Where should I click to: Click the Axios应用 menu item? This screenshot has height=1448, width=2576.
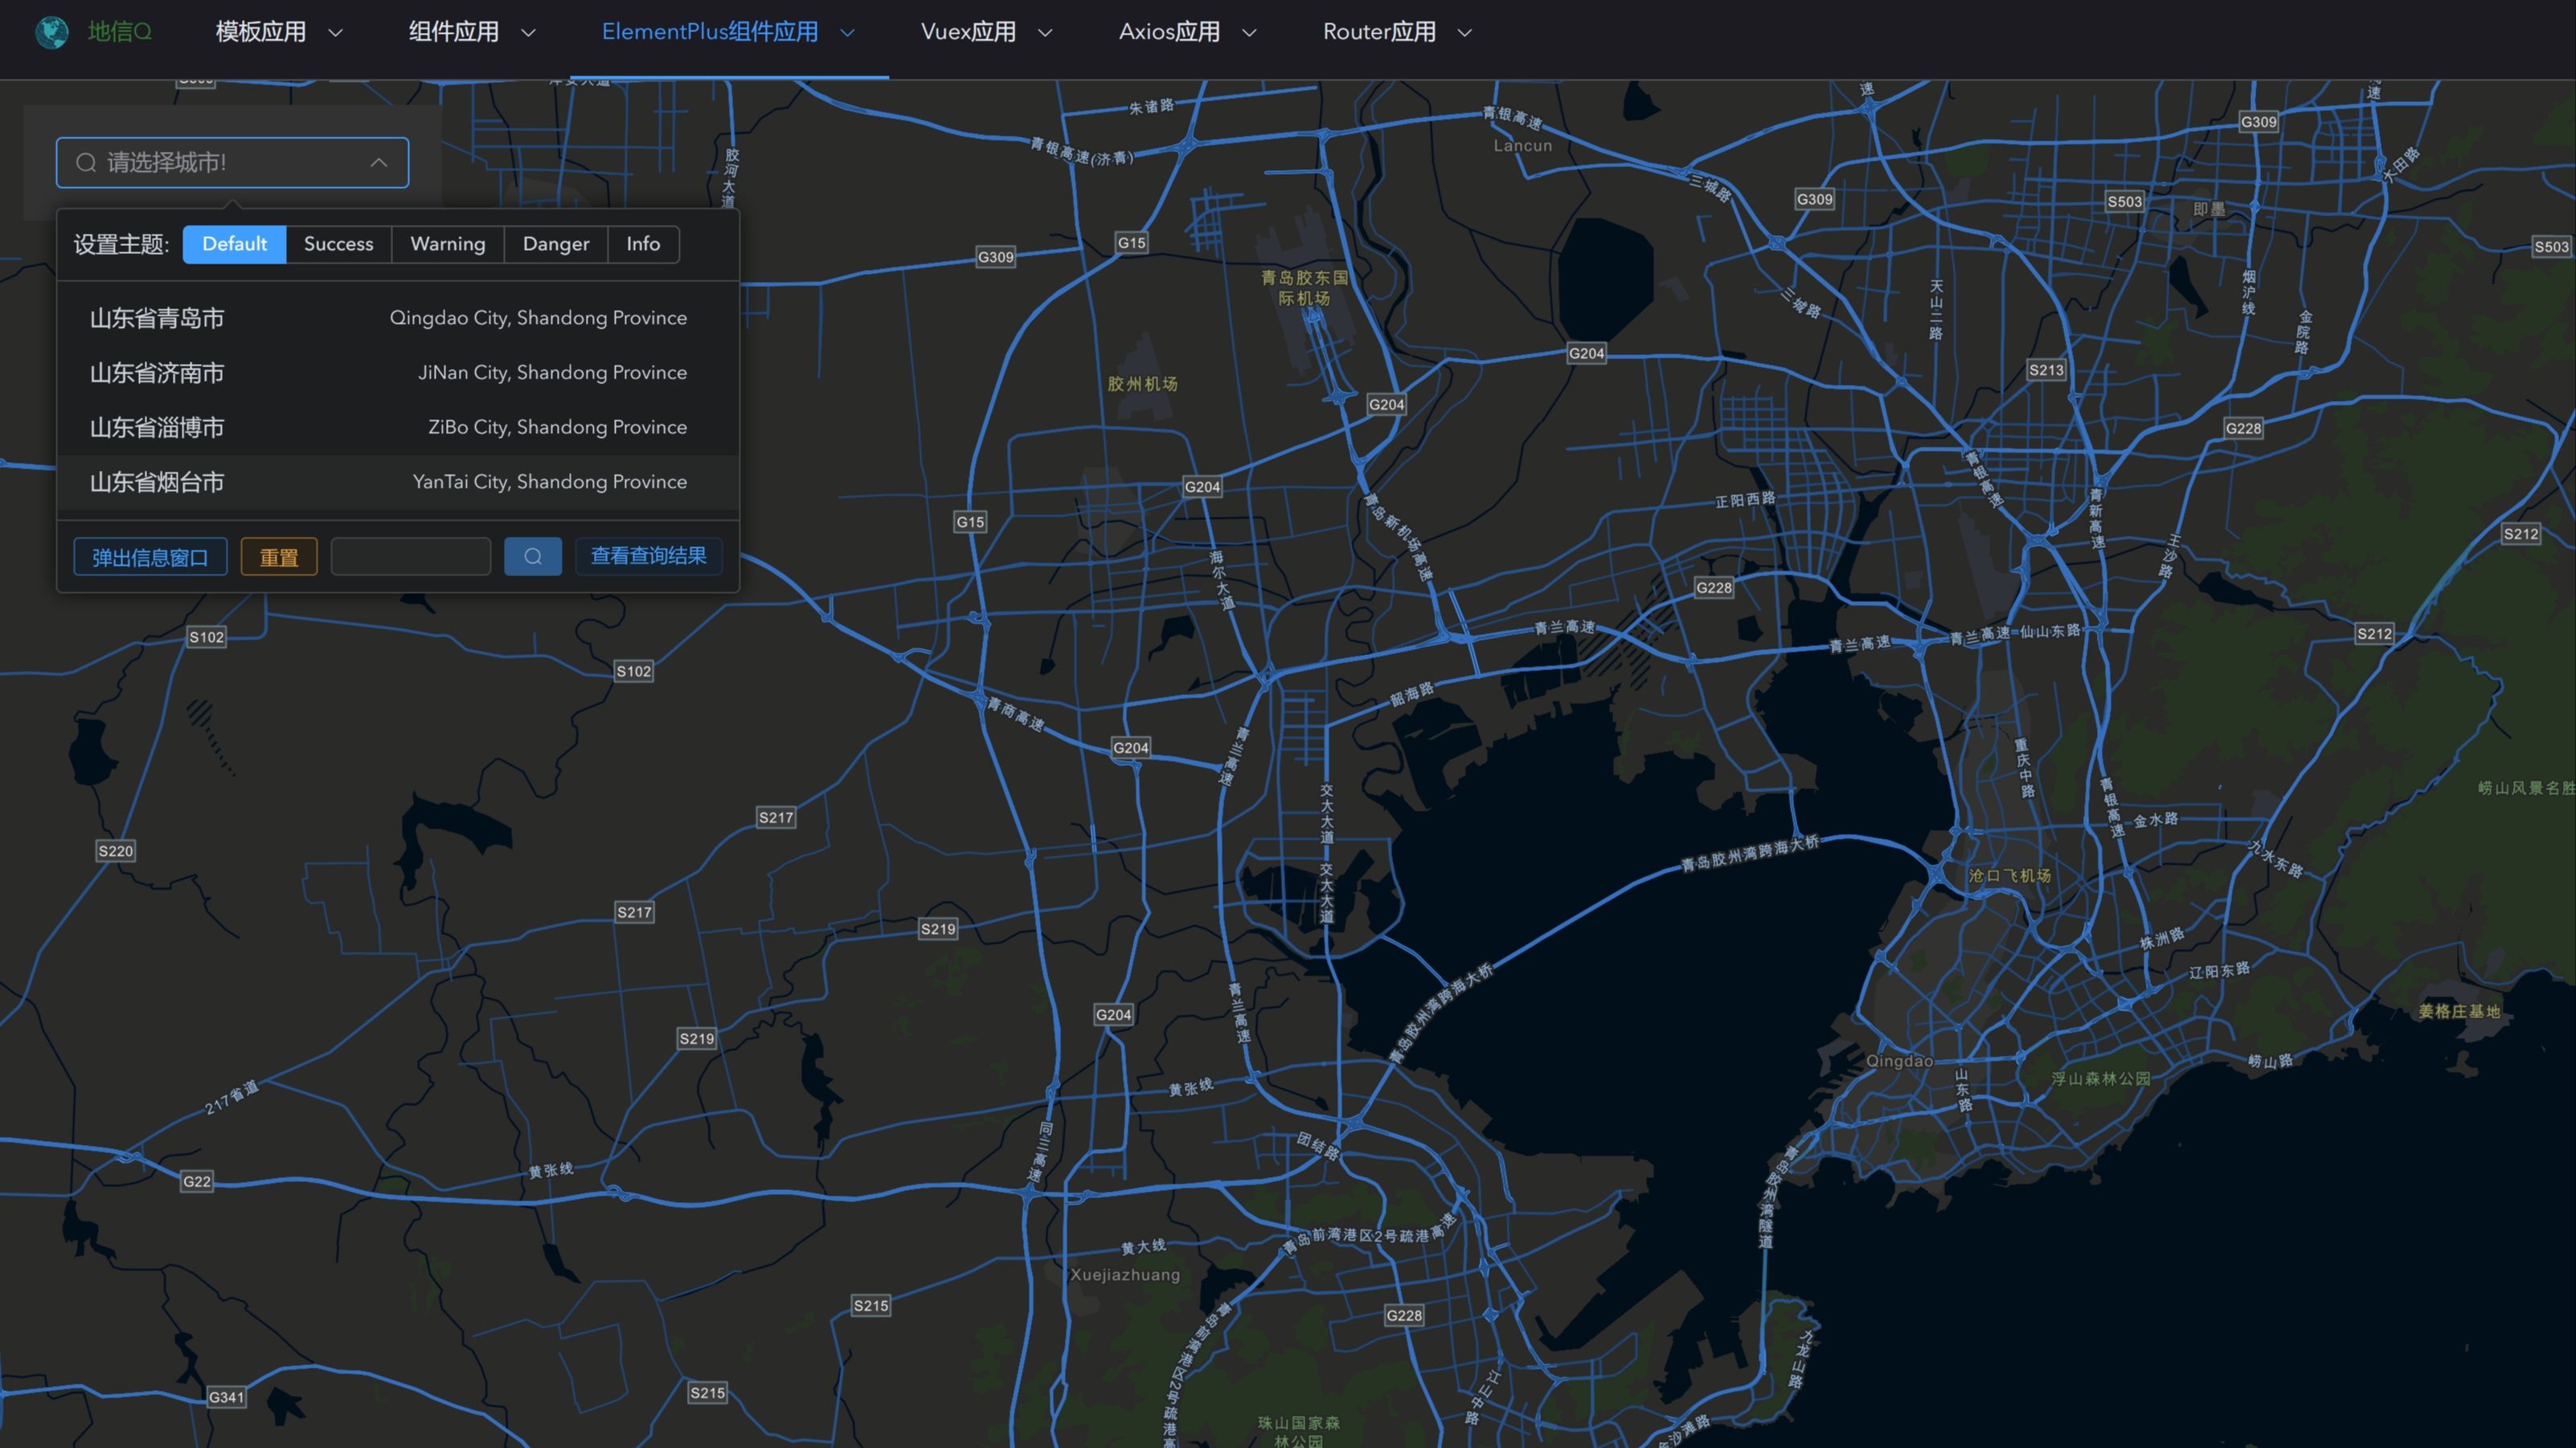coord(1187,30)
